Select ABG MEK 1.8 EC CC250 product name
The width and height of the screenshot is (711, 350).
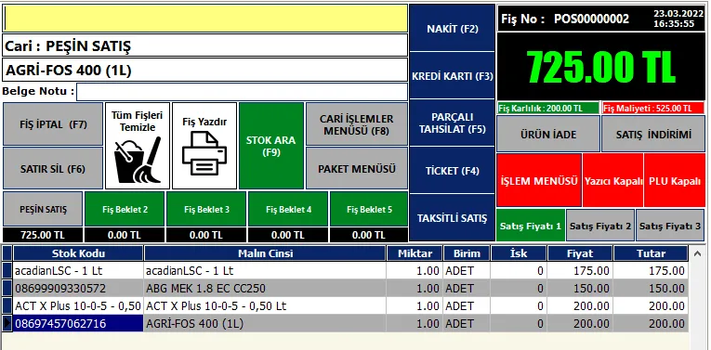pos(265,288)
